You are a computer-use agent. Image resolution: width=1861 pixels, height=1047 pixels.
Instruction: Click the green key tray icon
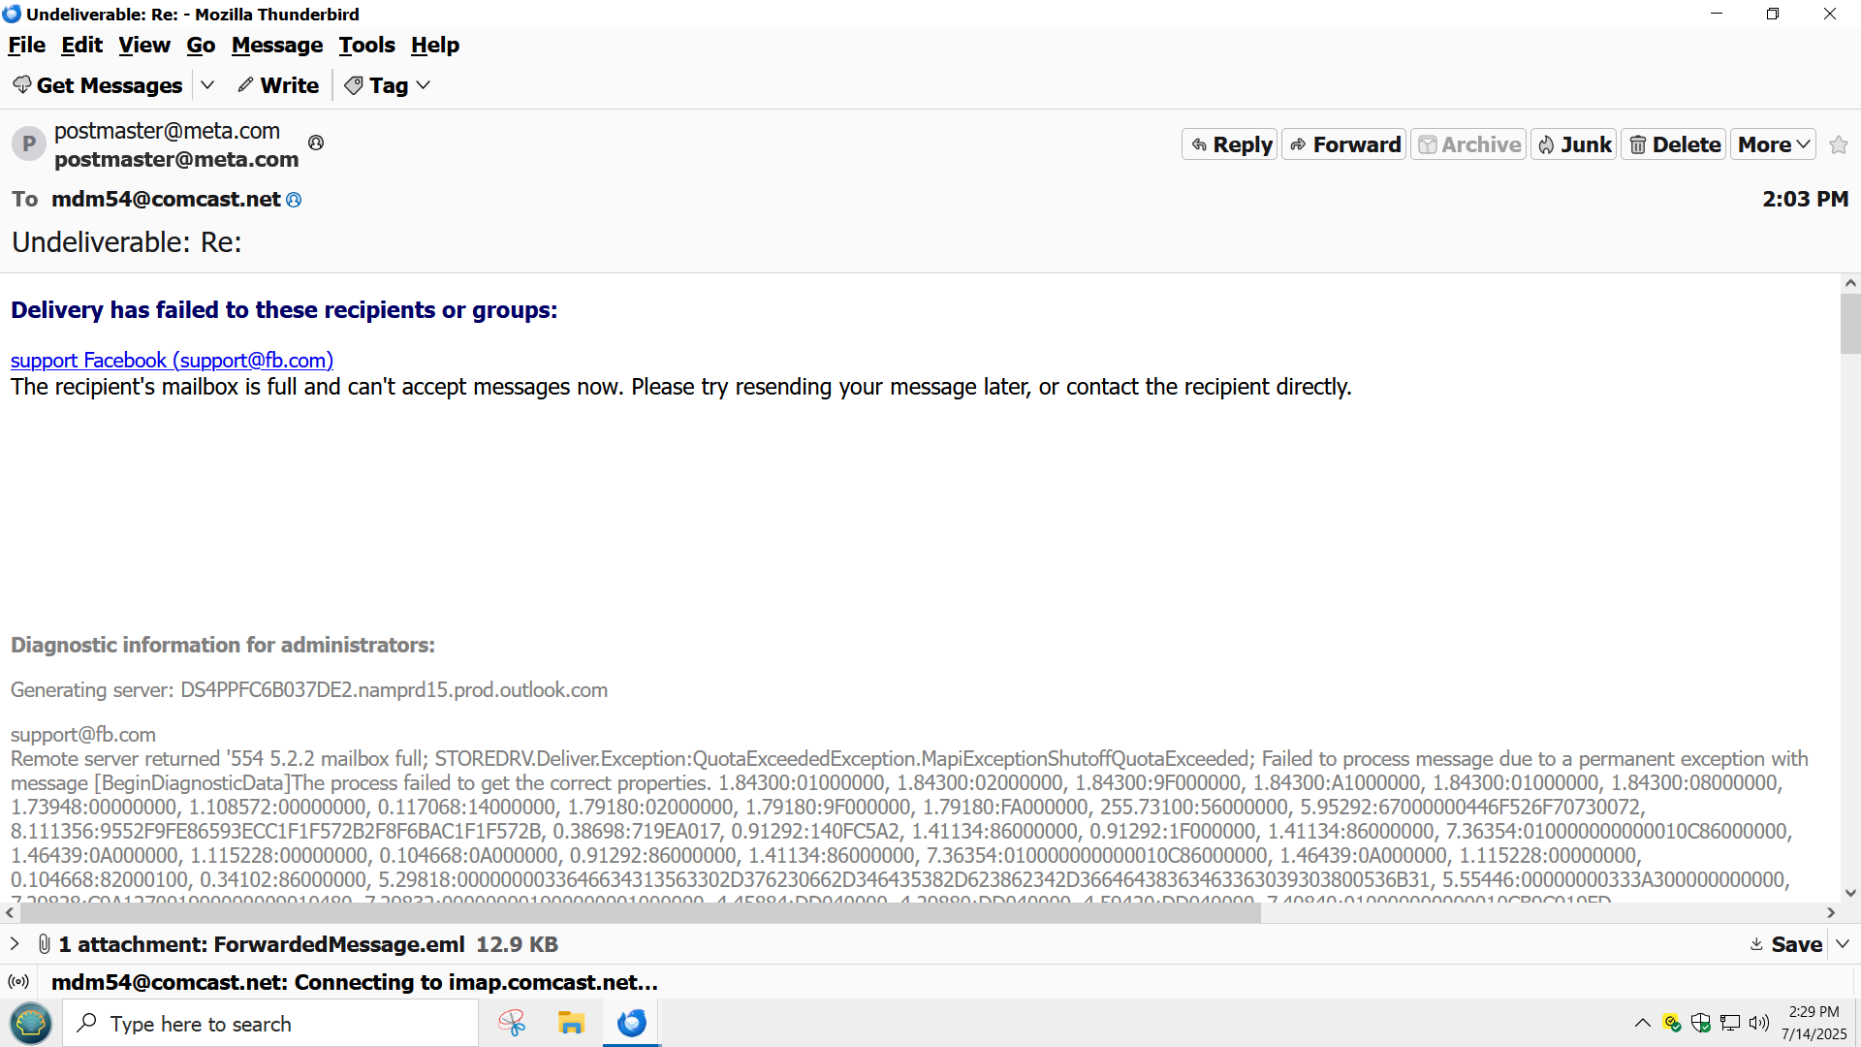pyautogui.click(x=1672, y=1023)
